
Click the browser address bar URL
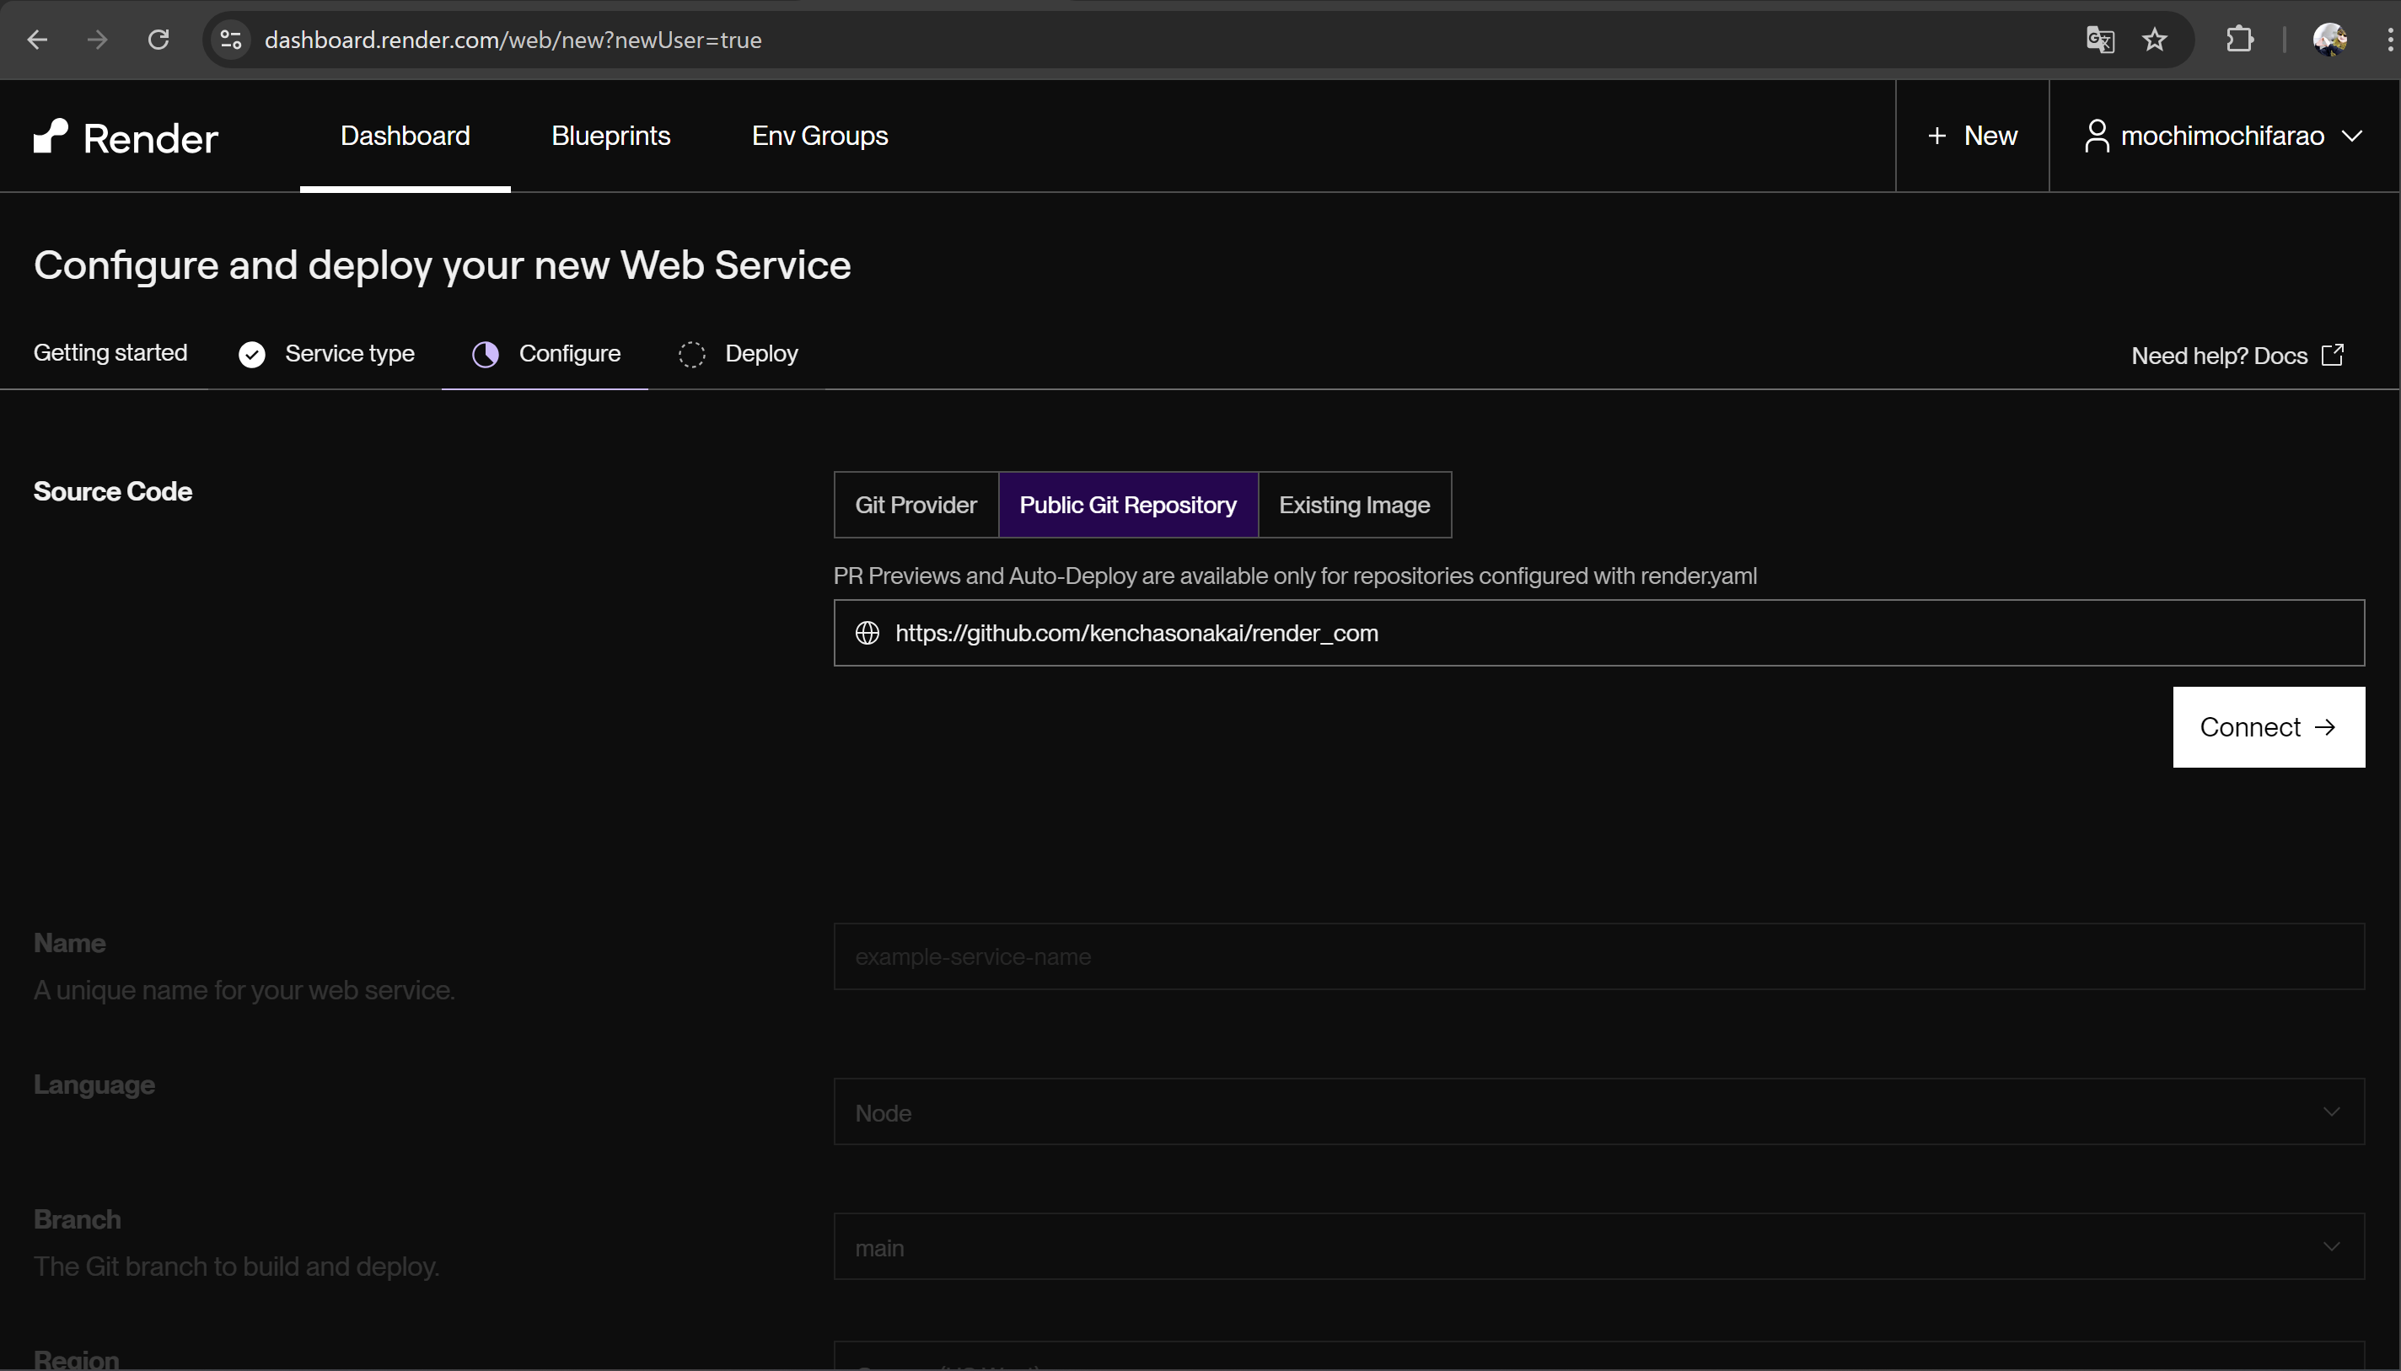(513, 40)
